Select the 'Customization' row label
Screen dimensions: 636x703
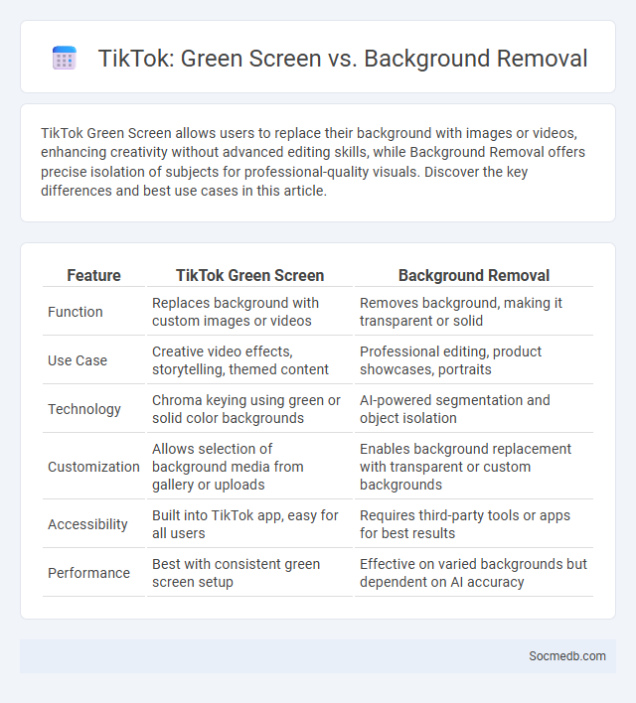[x=93, y=467]
